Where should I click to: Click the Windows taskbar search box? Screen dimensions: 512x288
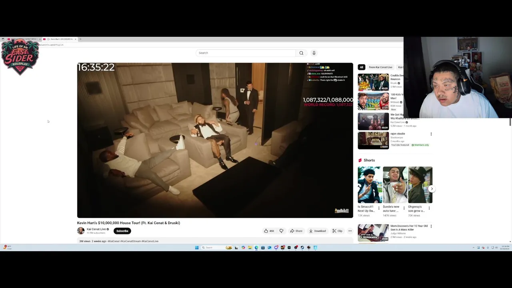pos(217,248)
